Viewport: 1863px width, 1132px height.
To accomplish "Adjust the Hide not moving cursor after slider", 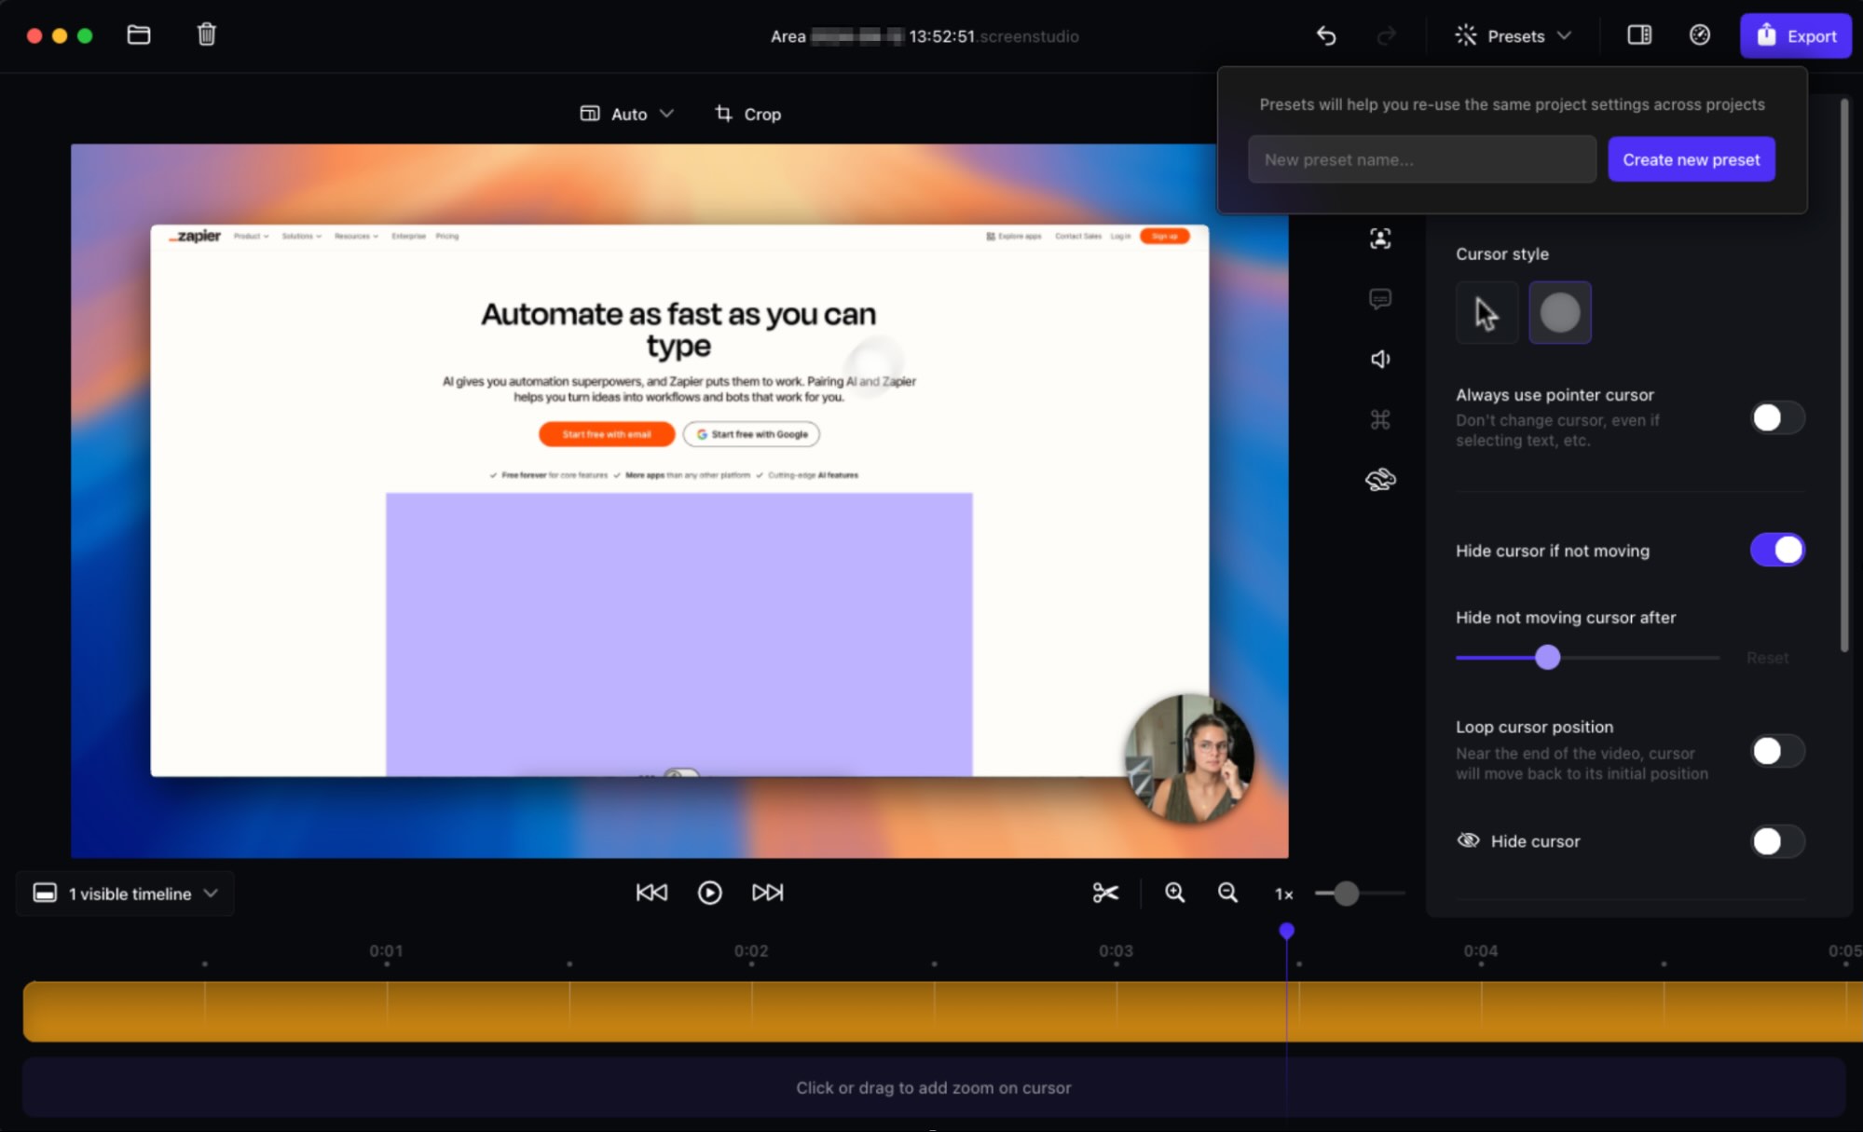I will point(1548,657).
